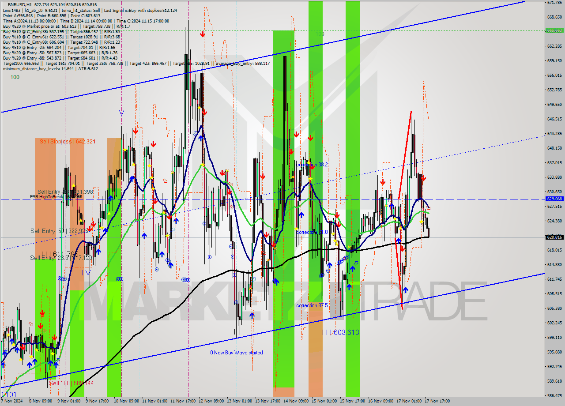Viewport: 565px width, 406px height.
Task: Select the 'Sell Stoploss | 642.321' label
Action: [x=68, y=142]
